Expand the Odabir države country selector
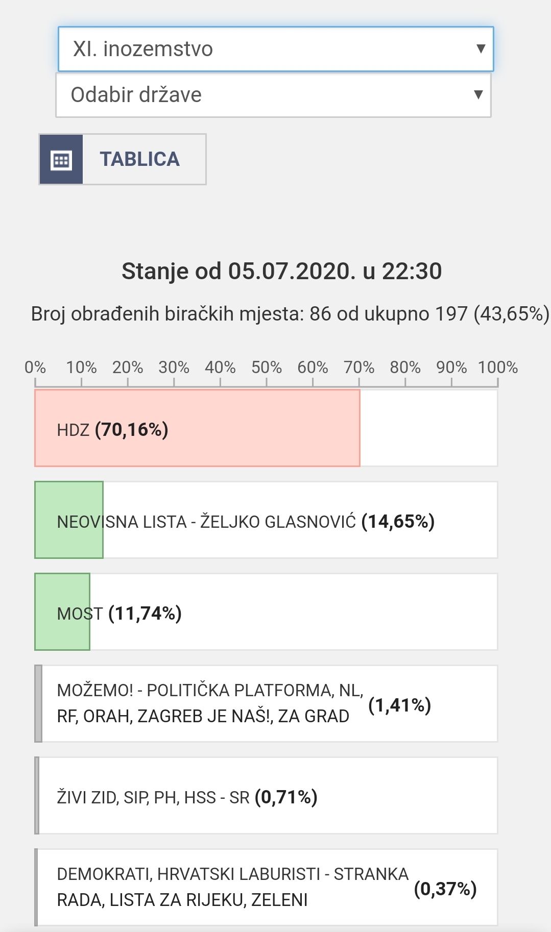This screenshot has width=551, height=932. coord(273,95)
